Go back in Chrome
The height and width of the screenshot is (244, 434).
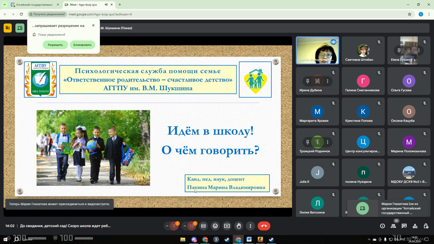pos(5,14)
